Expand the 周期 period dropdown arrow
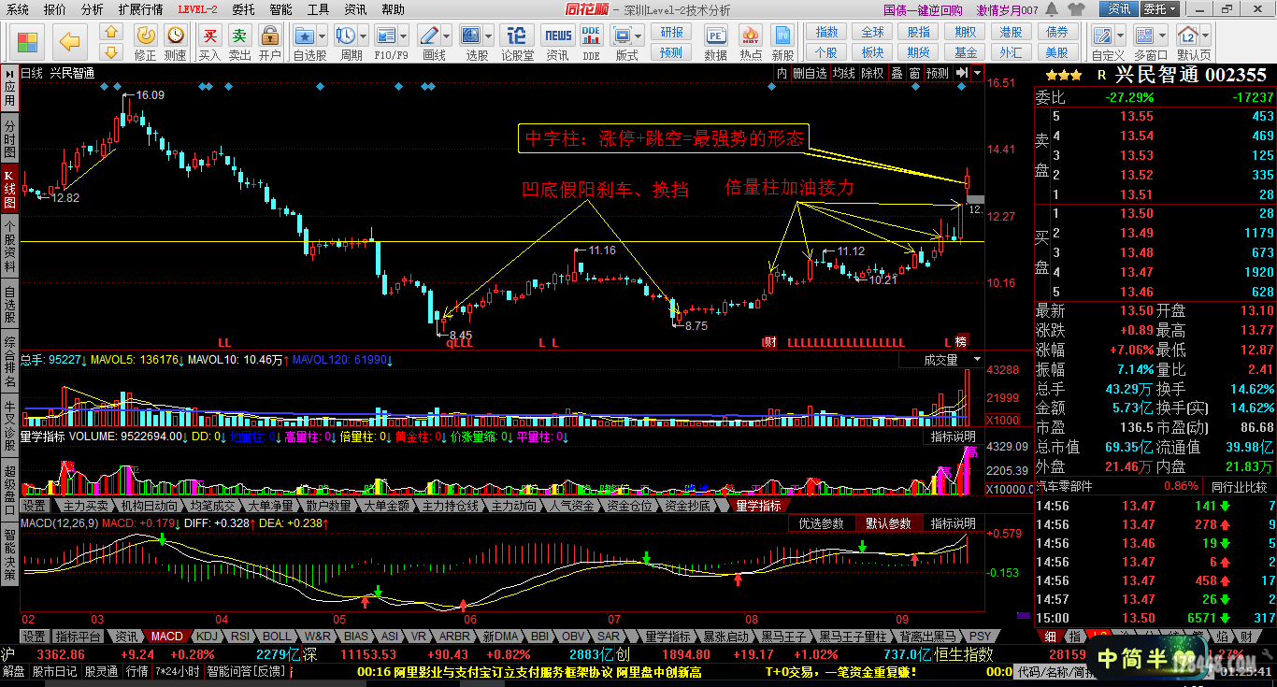1277x687 pixels. pos(363,36)
